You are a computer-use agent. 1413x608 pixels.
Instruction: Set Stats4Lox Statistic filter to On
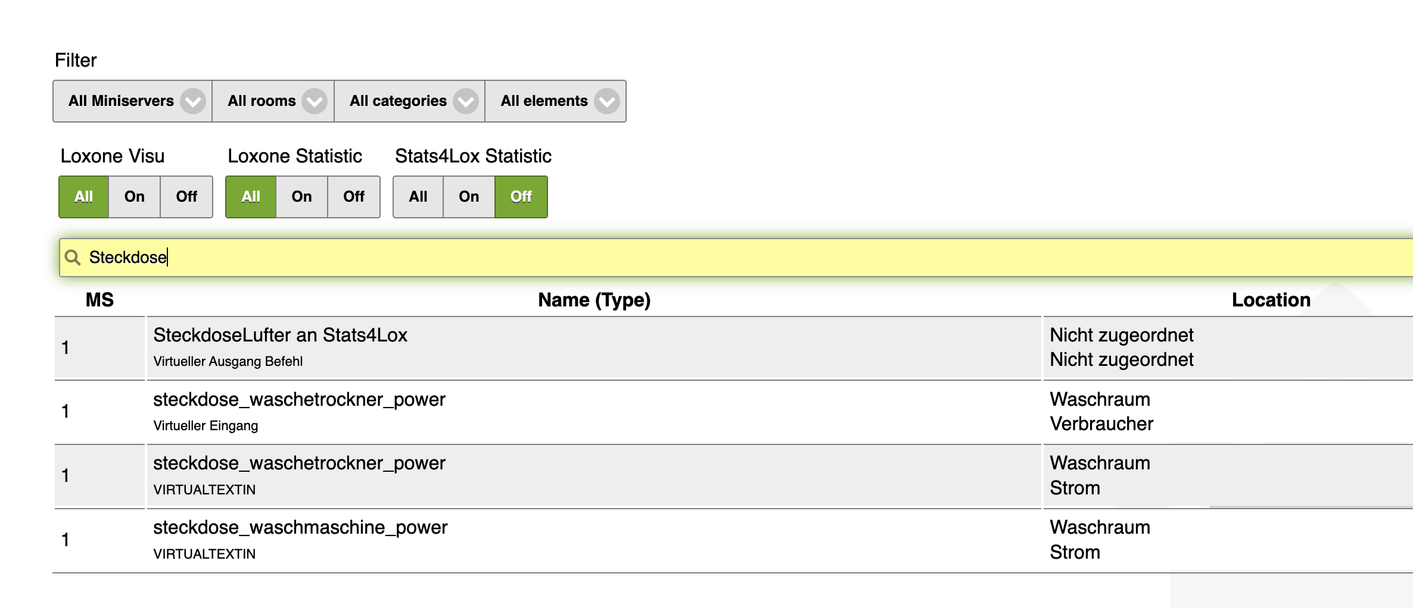click(469, 197)
